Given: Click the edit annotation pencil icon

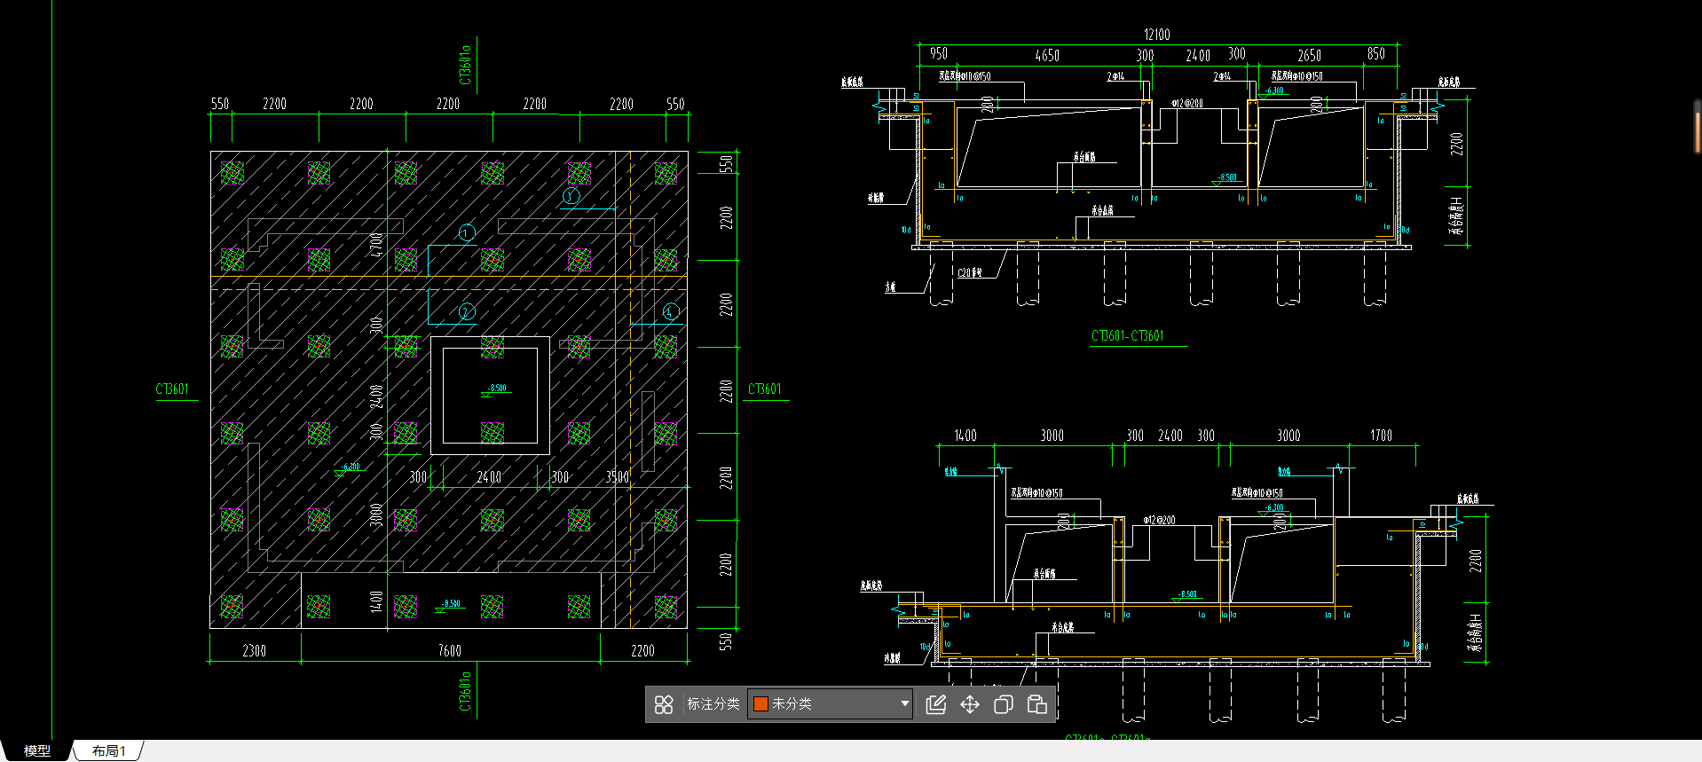Looking at the screenshot, I should click(935, 704).
